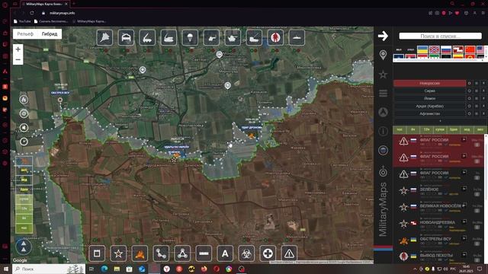Switch map view to Гибрид

tap(50, 33)
